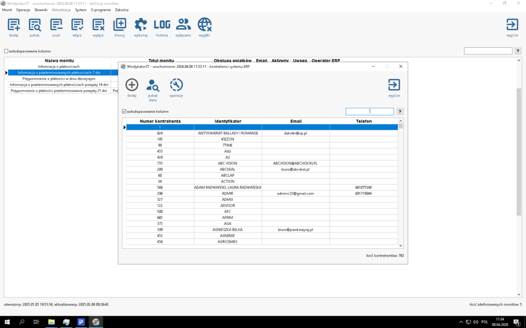Click 'pokaż dane' icon in contractors dialog
526x328 pixels.
153,88
